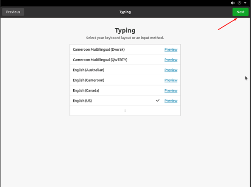Viewport: 251px width, 187px height.
Task: Expand the system menu dropdown arrow
Action: coord(245,3)
